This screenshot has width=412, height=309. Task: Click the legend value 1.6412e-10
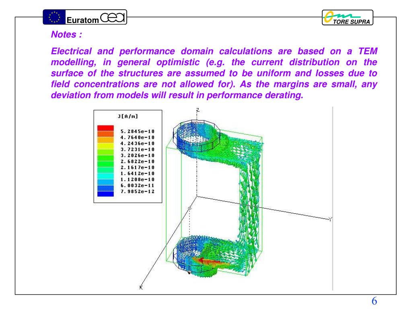tap(138, 174)
